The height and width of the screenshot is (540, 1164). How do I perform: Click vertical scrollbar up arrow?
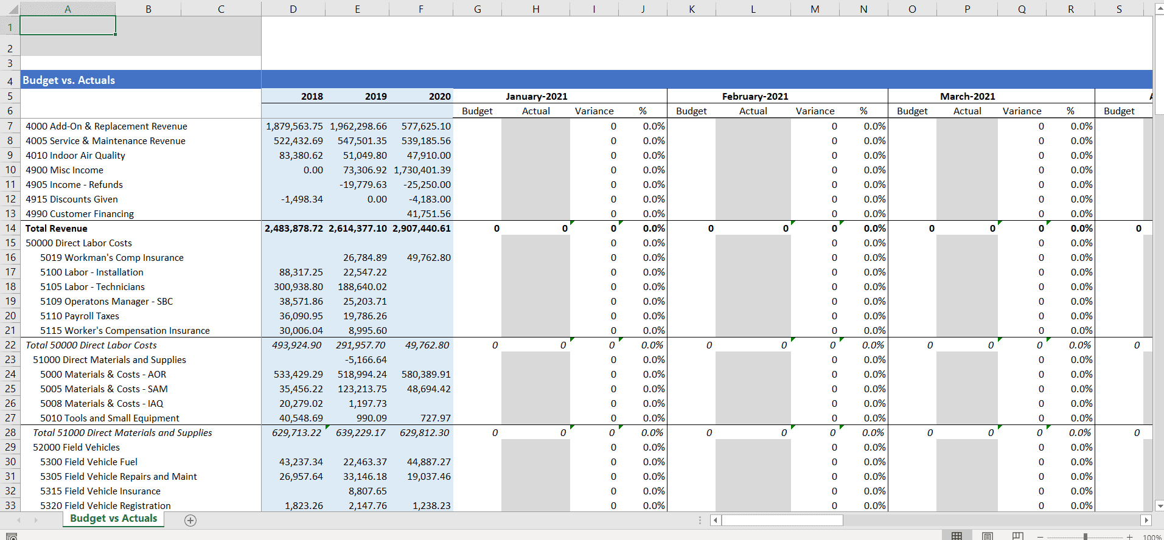pyautogui.click(x=1160, y=9)
